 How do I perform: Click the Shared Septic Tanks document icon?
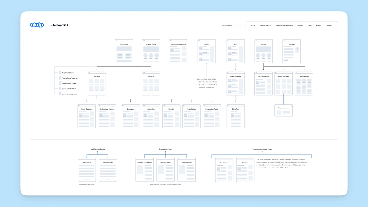(60, 83)
